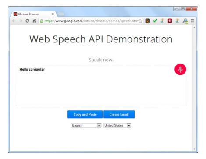Click the 'Speak now.' status text
Image resolution: width=206 pixels, height=159 pixels.
click(101, 60)
